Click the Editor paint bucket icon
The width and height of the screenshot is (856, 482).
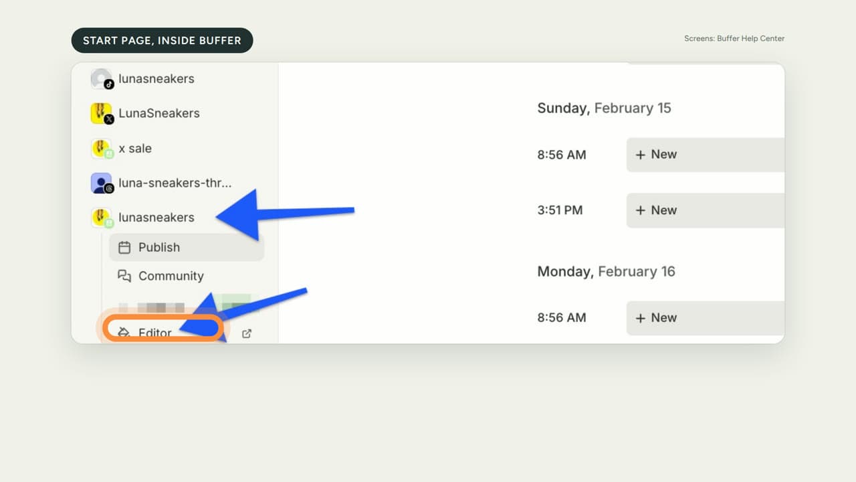click(124, 333)
